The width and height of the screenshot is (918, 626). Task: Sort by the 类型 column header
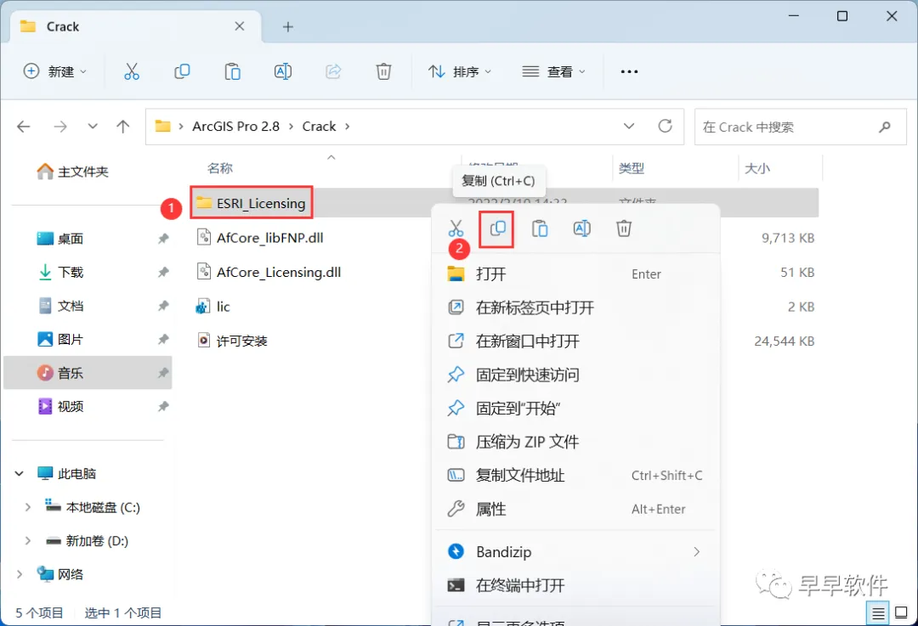[632, 168]
